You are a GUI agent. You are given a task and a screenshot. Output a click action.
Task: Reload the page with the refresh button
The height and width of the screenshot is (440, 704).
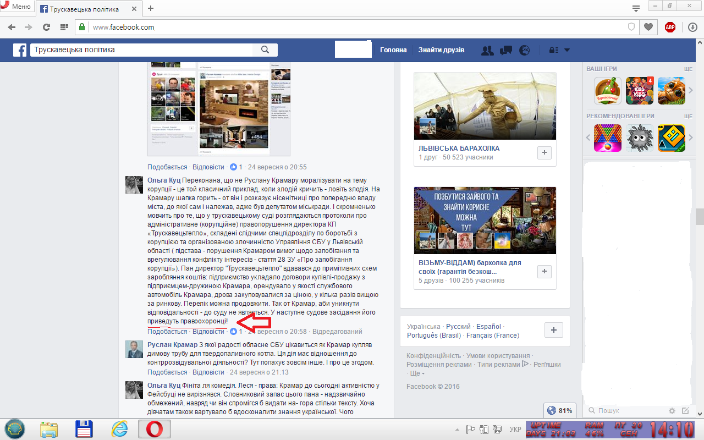click(46, 27)
